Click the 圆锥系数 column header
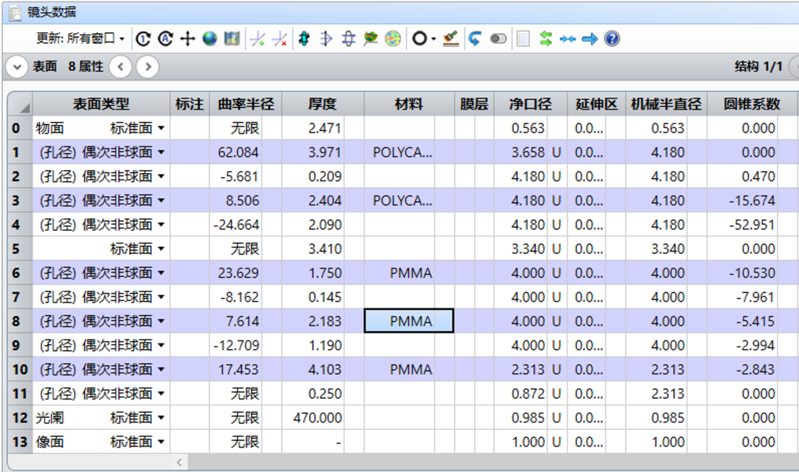This screenshot has width=799, height=472. tap(752, 104)
